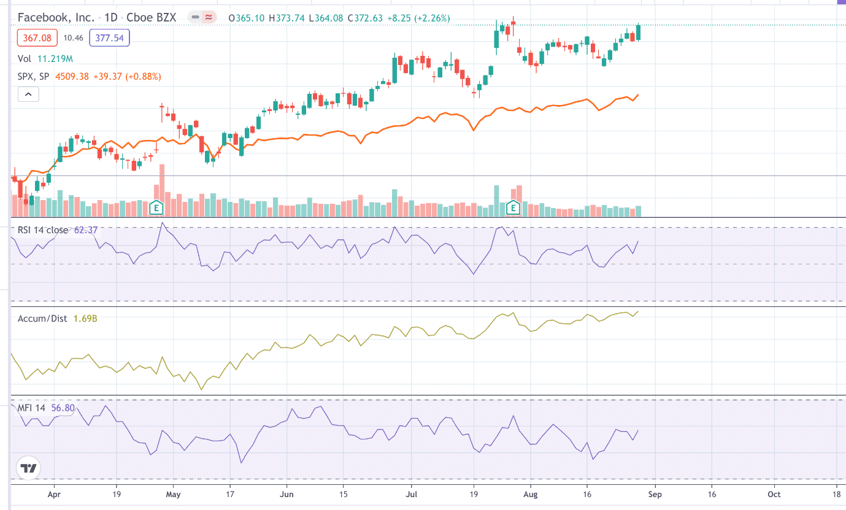846x510 pixels.
Task: Click the SPX change +39.37 (+0.88%)
Action: point(127,77)
